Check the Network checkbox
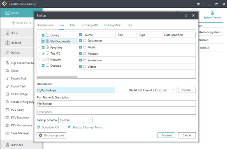This screenshot has height=149, width=227. point(43,59)
